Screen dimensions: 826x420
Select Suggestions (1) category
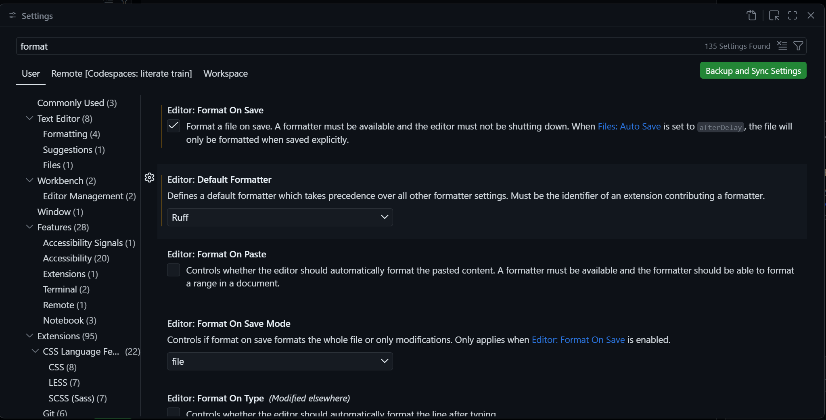pyautogui.click(x=74, y=150)
